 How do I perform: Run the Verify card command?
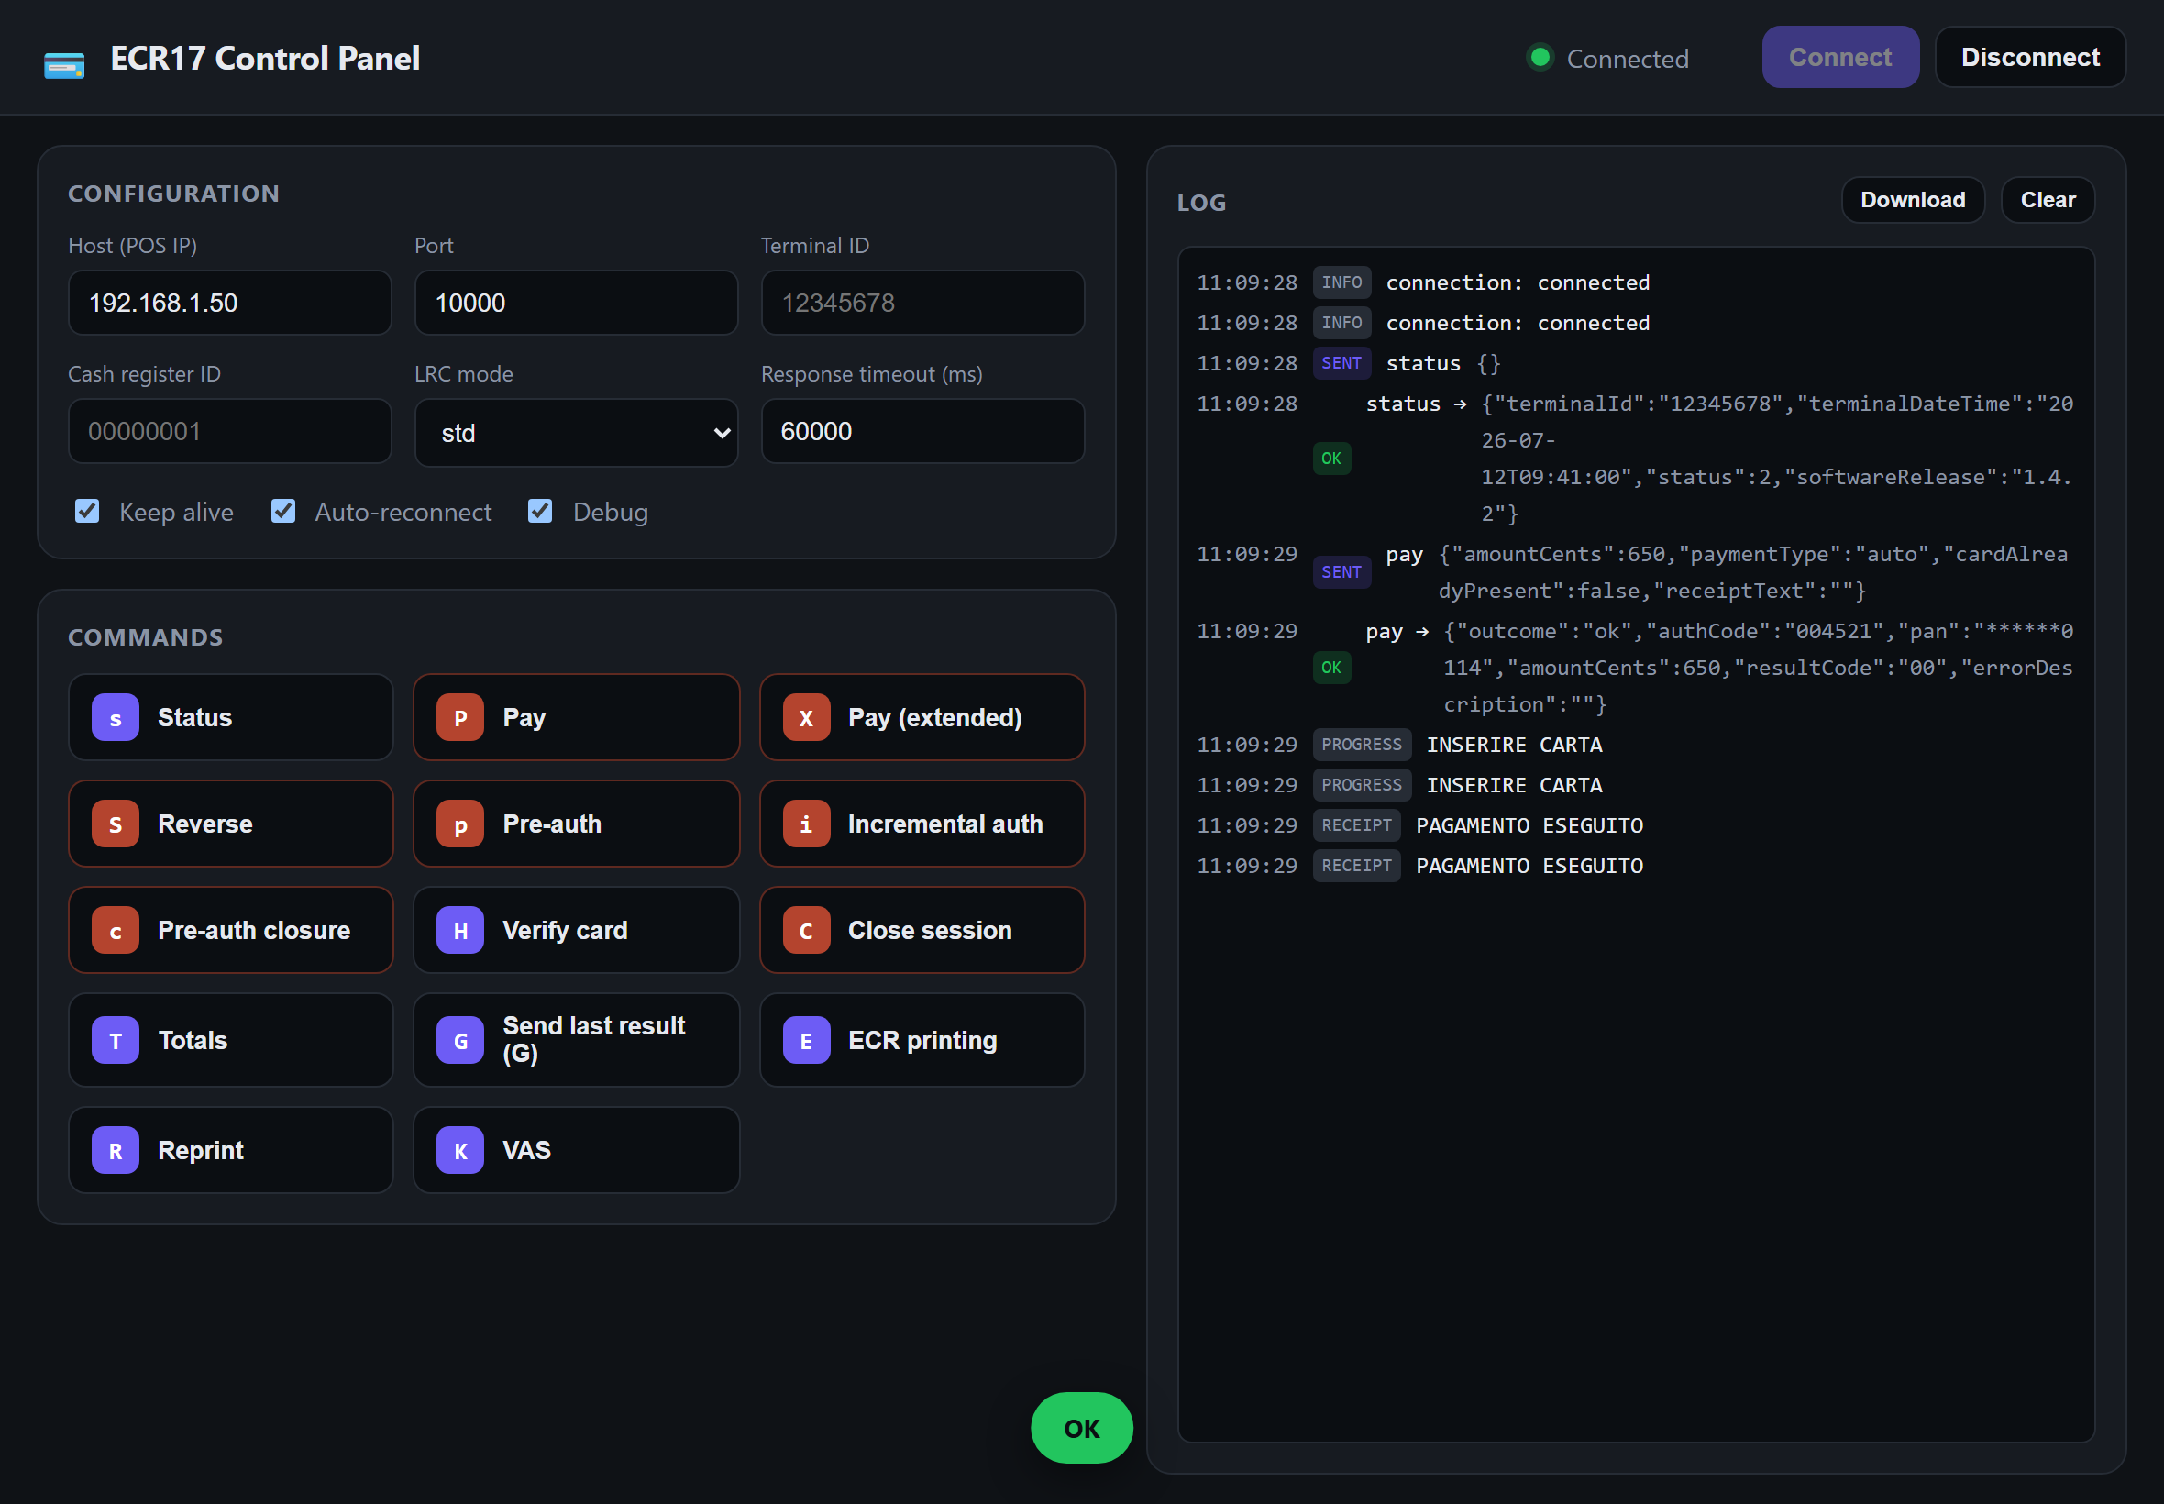[576, 930]
